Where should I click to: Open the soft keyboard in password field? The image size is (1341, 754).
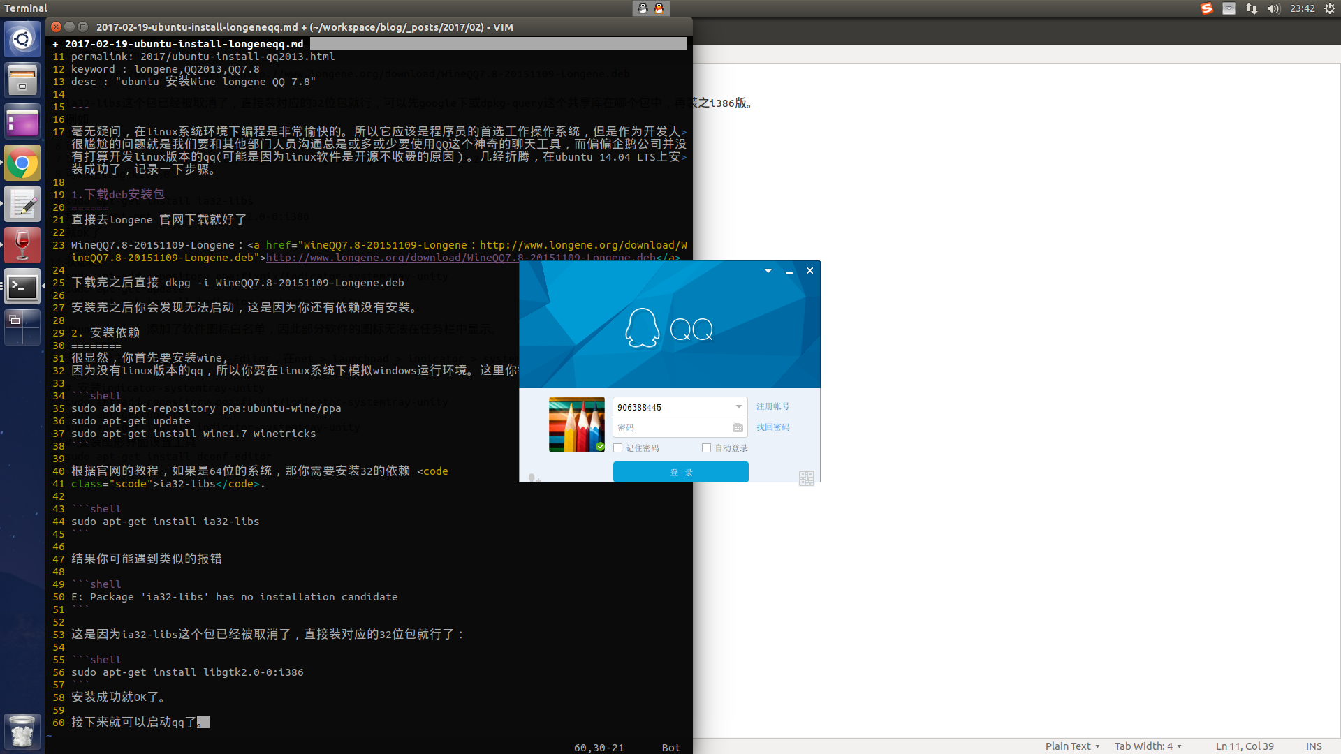point(738,427)
